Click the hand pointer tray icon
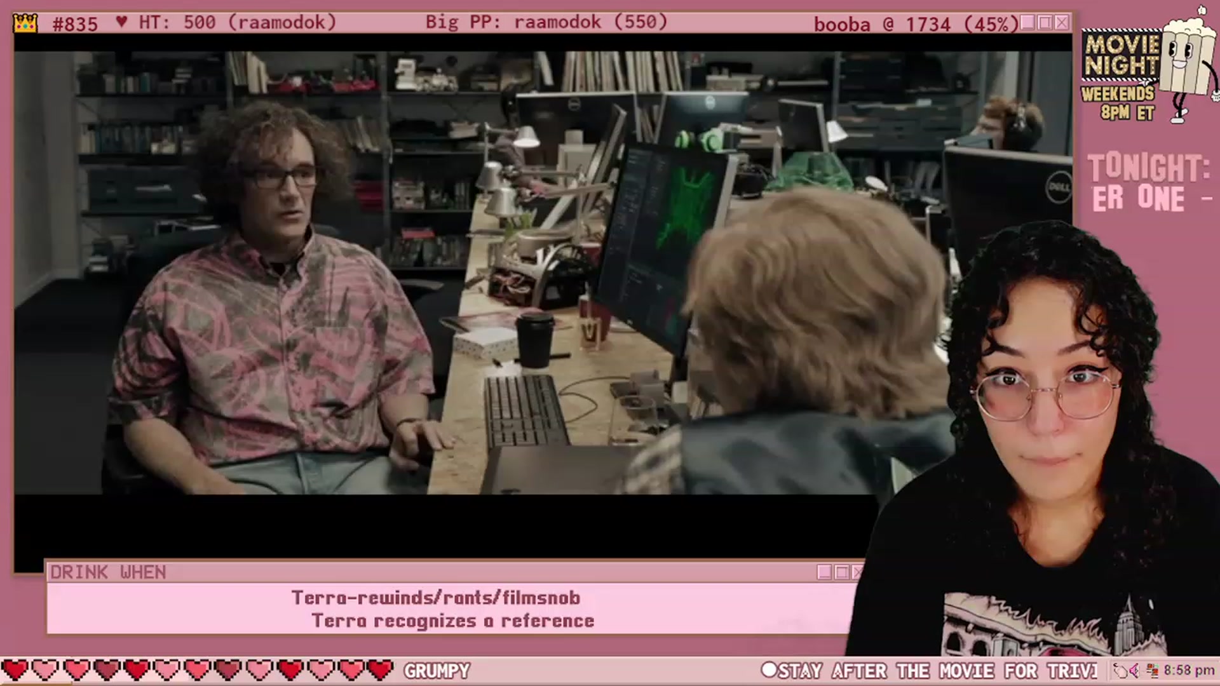The height and width of the screenshot is (686, 1220). coord(1120,671)
